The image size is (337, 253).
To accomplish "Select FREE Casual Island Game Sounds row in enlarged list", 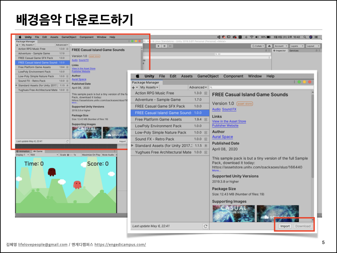I will pos(170,113).
